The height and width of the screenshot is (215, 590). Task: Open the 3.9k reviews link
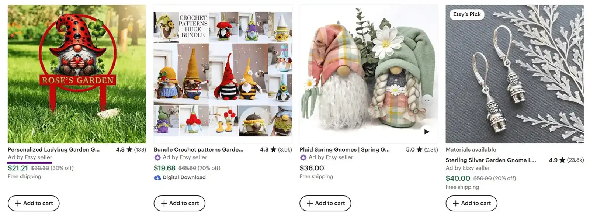284,149
